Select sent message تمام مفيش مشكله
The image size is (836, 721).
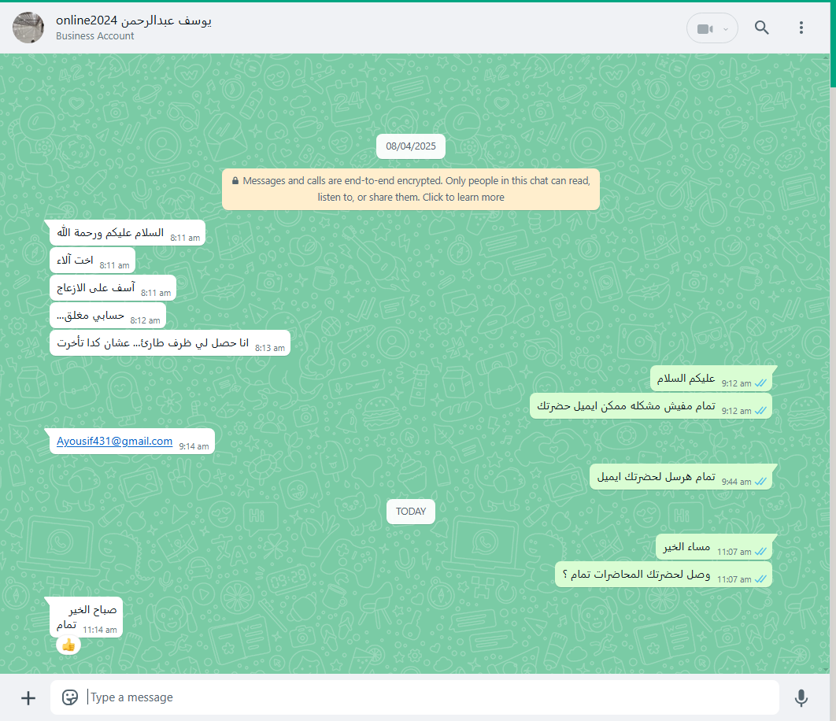click(650, 406)
